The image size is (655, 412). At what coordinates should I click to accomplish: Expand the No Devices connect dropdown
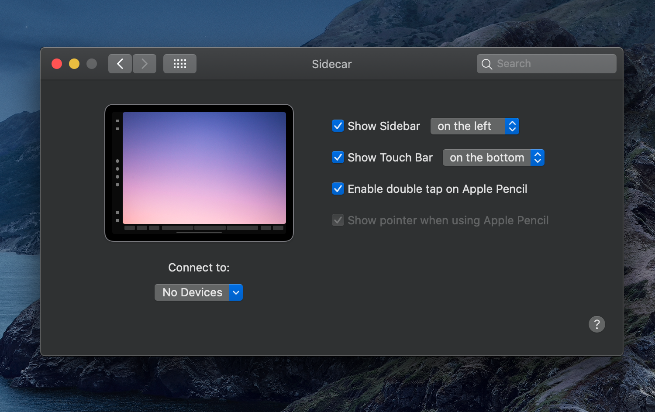point(199,292)
